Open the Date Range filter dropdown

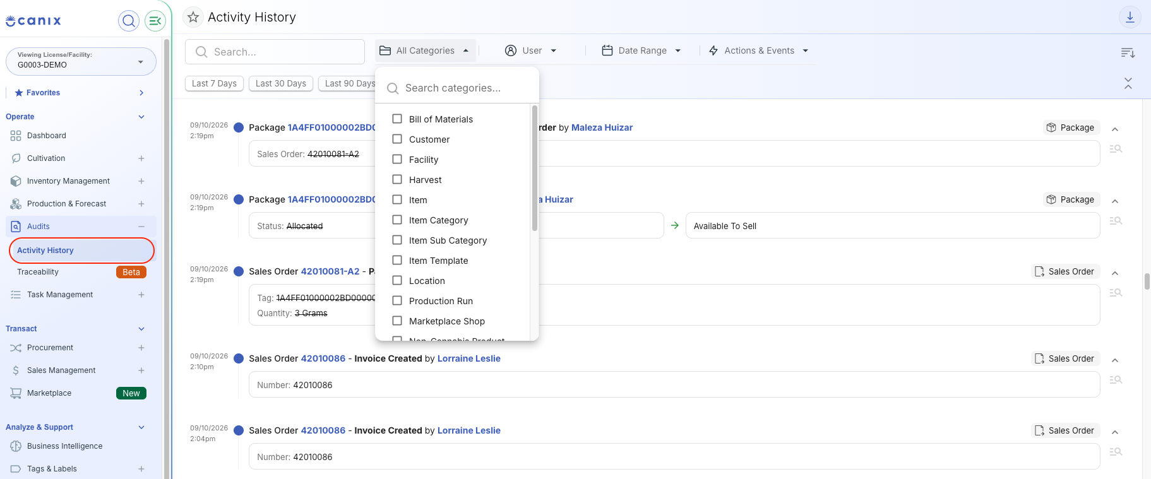642,50
